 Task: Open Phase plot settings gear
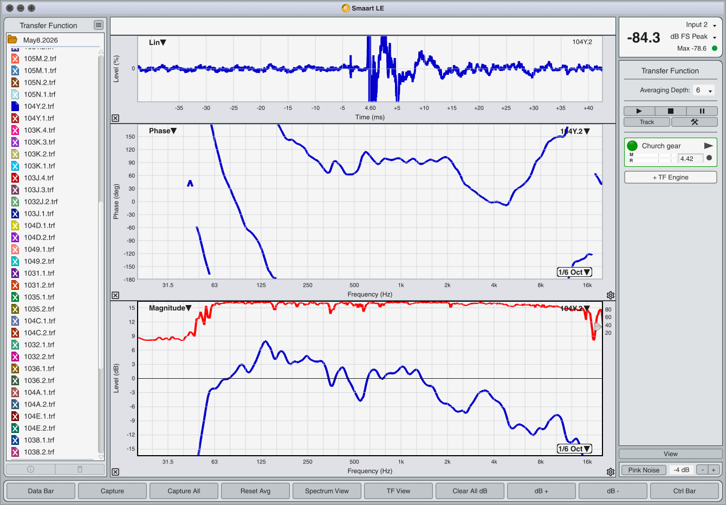[611, 295]
